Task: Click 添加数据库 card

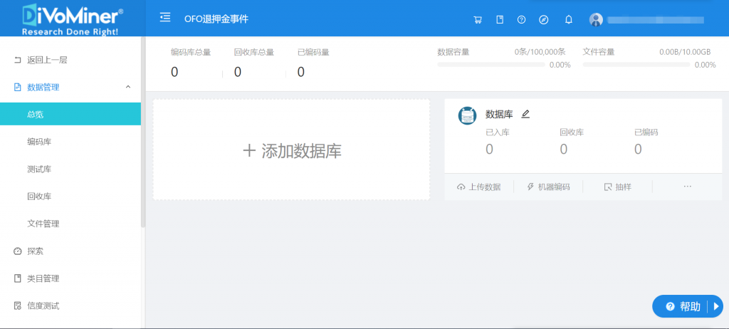Action: 291,150
